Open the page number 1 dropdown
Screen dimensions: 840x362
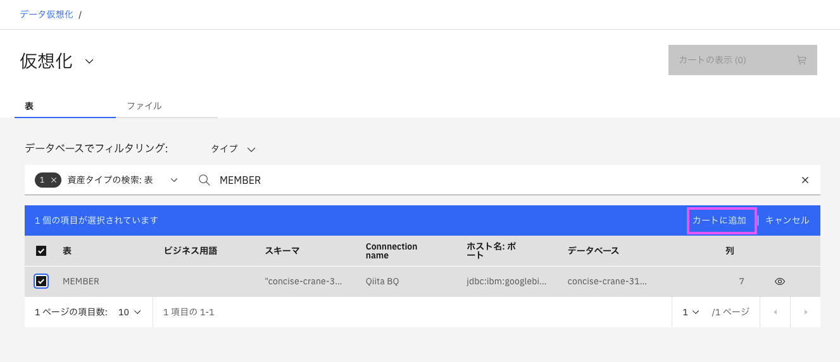690,312
